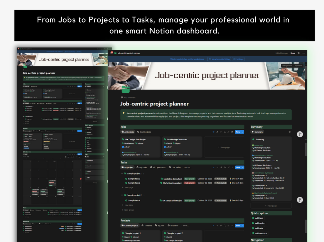Screen dimensions: 324x242
Task: Open the Summary section view settings icon
Action: 290,132
